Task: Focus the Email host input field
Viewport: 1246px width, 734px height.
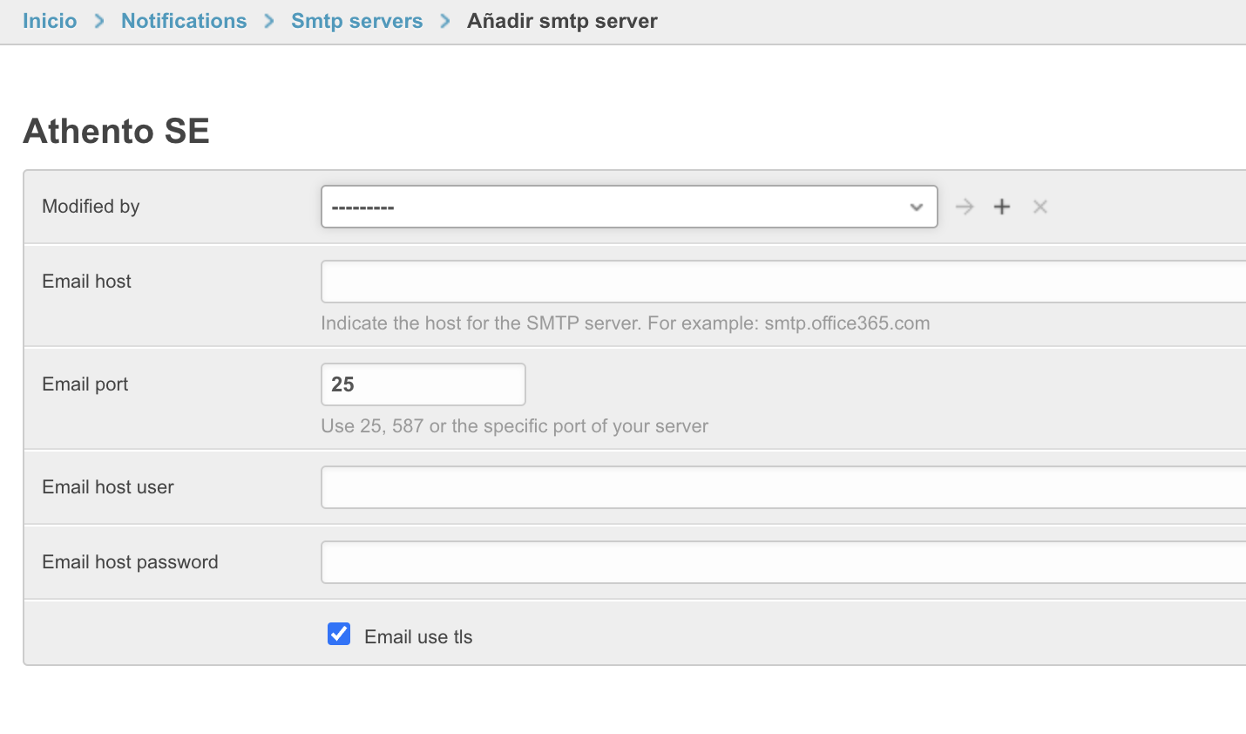Action: (x=783, y=282)
